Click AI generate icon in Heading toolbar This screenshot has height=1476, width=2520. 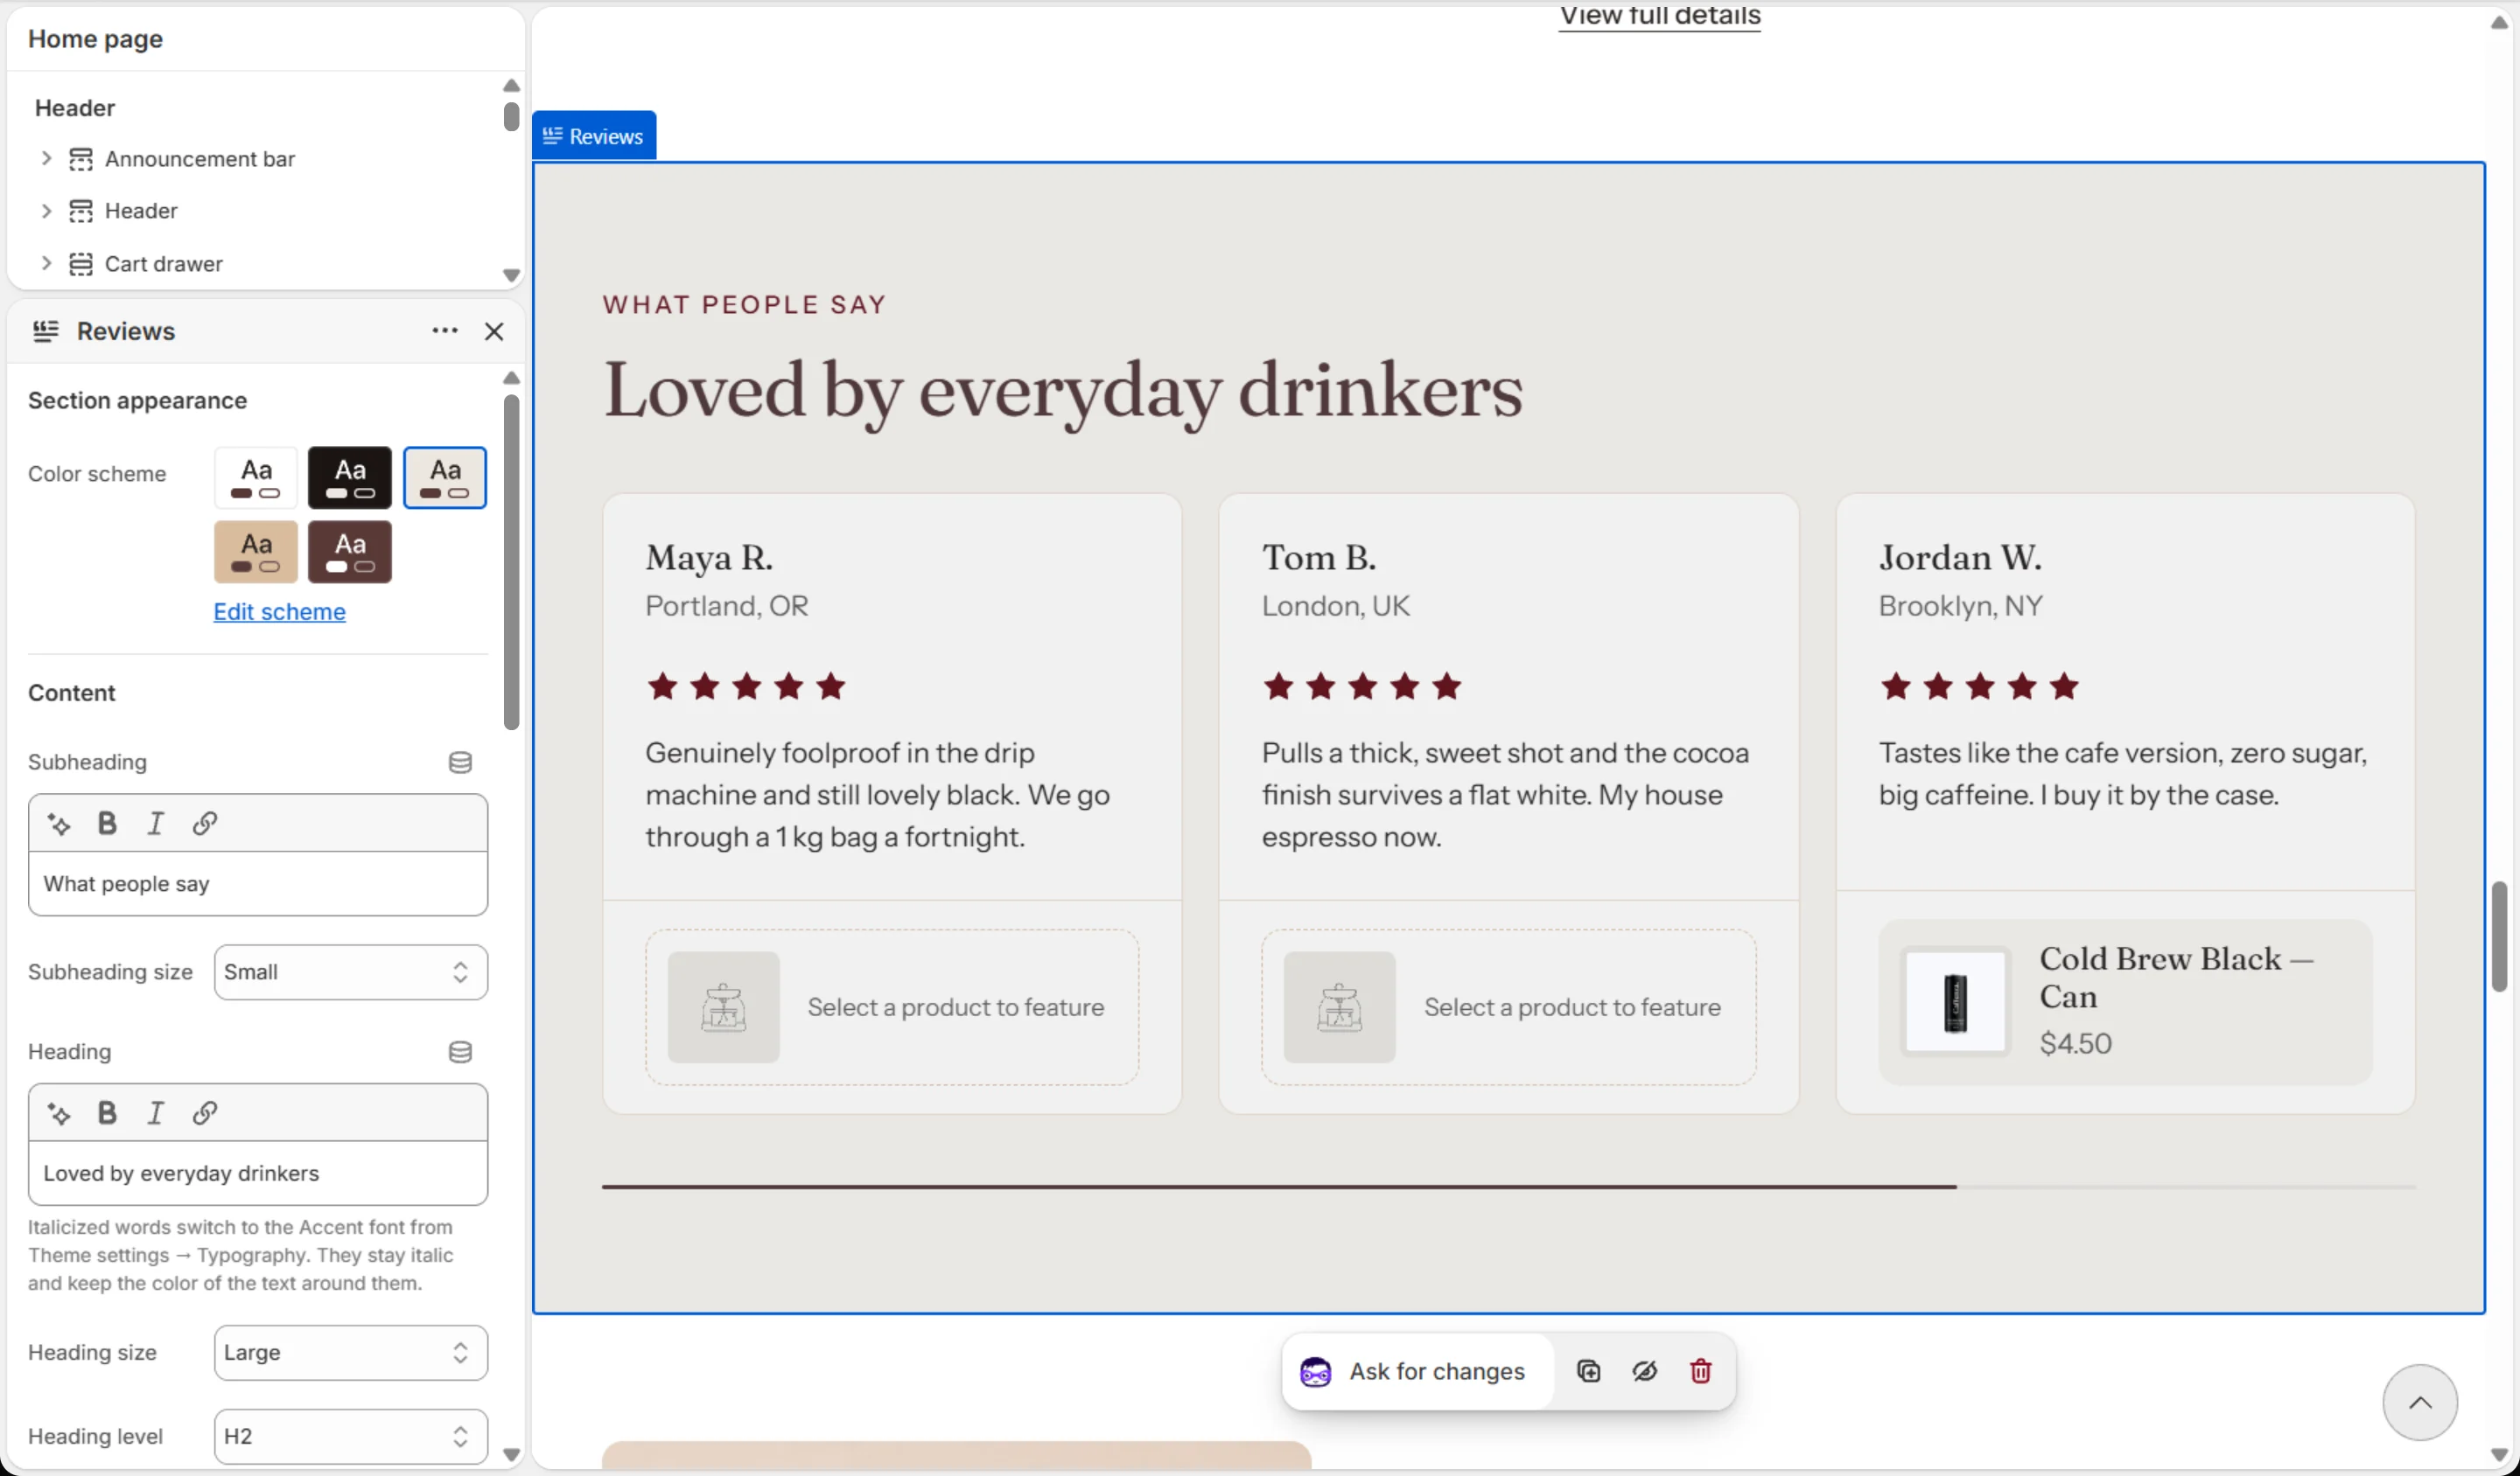point(59,1114)
